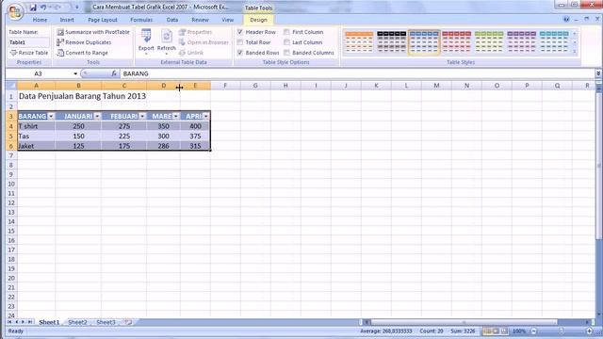Open the Page Layout tab

click(x=103, y=20)
